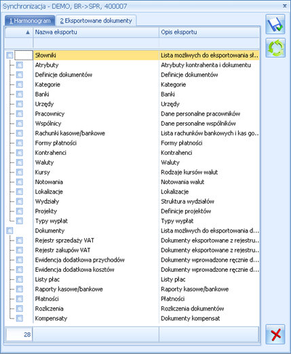This screenshot has height=354, width=291.
Task: Click the red X cancel icon
Action: tap(275, 334)
